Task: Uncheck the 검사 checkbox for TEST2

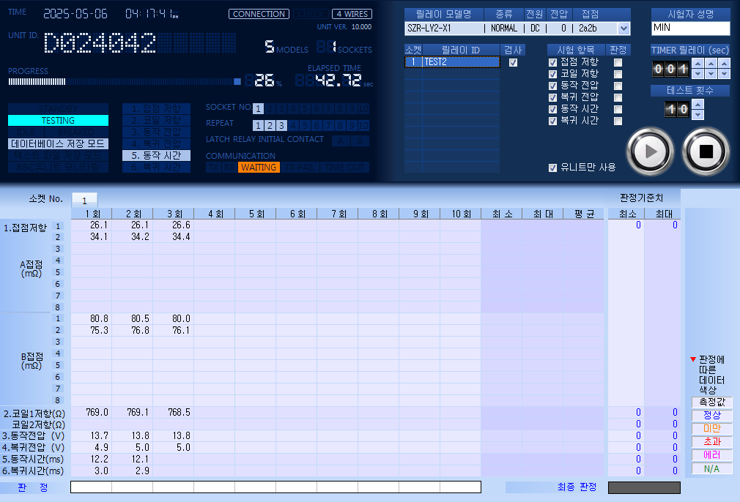Action: tap(513, 62)
